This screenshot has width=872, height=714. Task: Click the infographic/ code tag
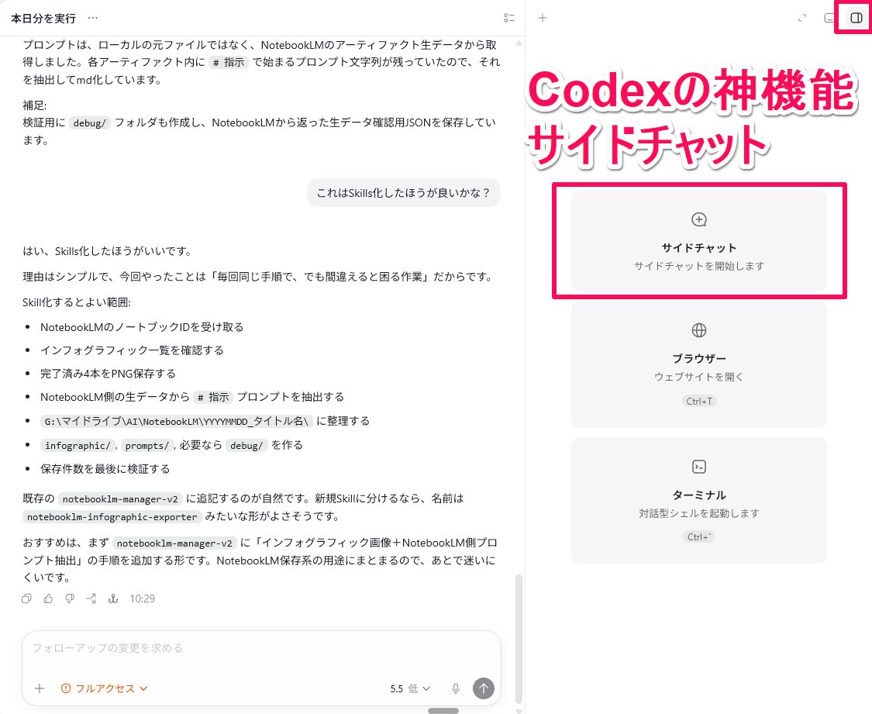[78, 445]
